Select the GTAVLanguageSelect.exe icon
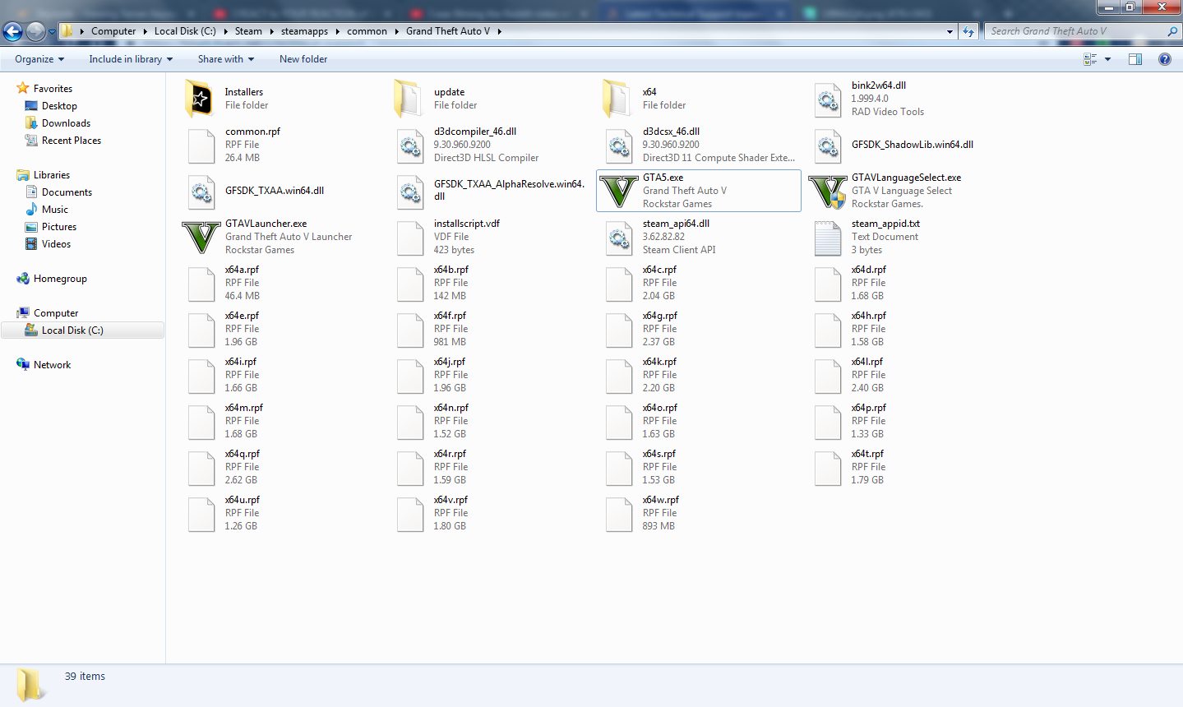The image size is (1183, 707). [x=827, y=191]
